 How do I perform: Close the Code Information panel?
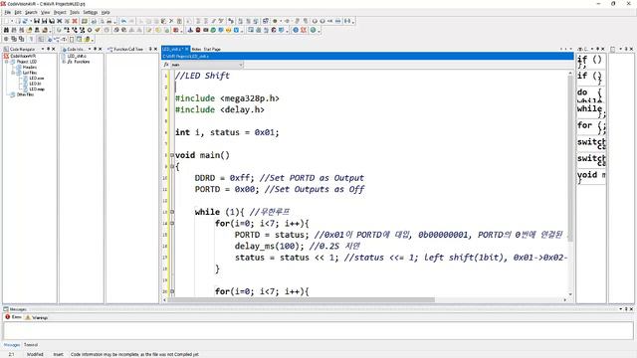(x=101, y=49)
